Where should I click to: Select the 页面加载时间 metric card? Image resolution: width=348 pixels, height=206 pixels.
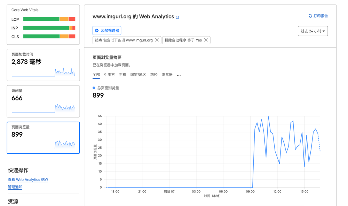[x=43, y=65]
